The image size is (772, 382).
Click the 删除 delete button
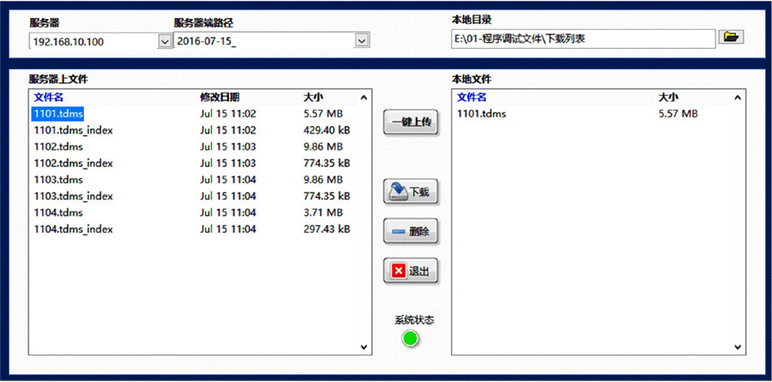click(x=411, y=231)
